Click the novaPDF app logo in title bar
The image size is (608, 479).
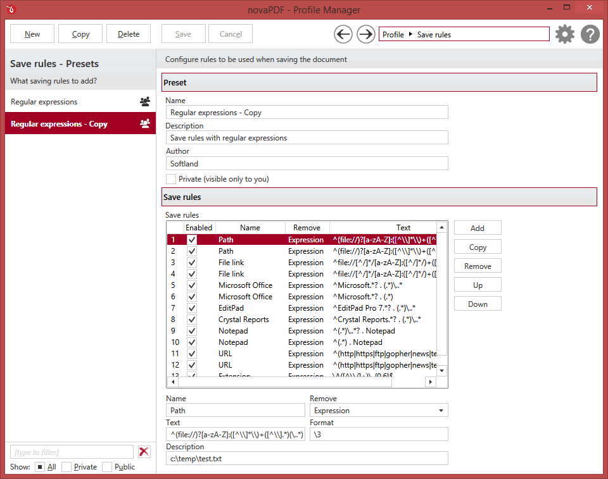(11, 9)
